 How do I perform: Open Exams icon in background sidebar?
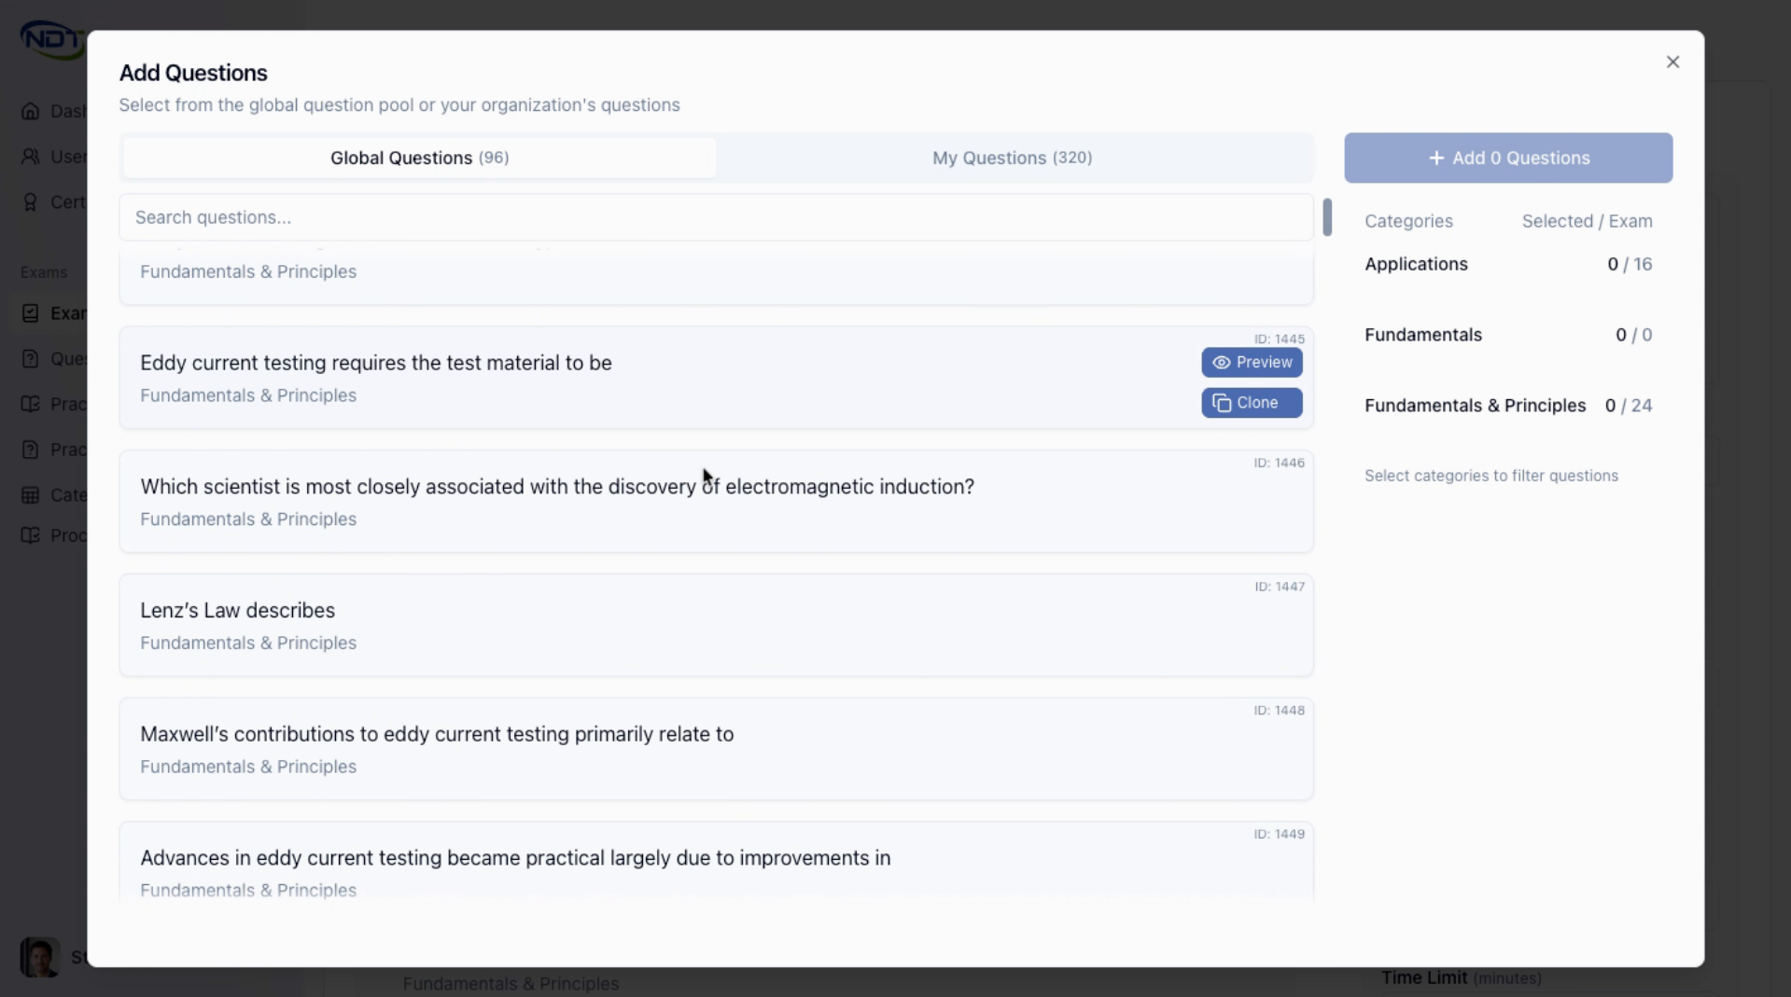[31, 313]
